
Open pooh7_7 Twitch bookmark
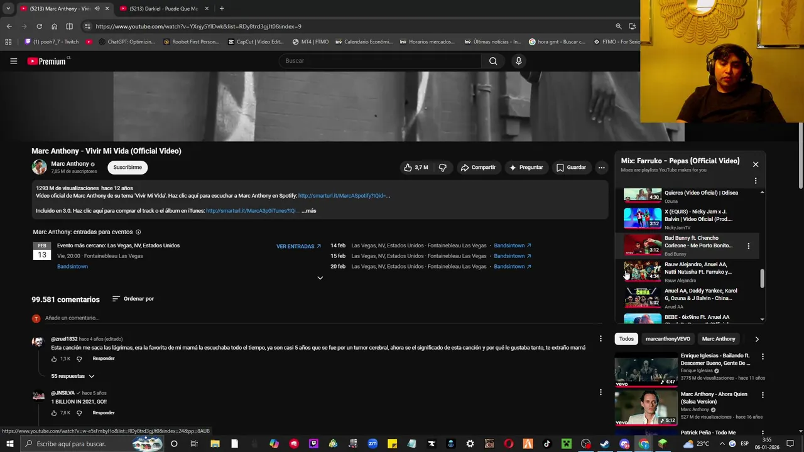[52, 42]
